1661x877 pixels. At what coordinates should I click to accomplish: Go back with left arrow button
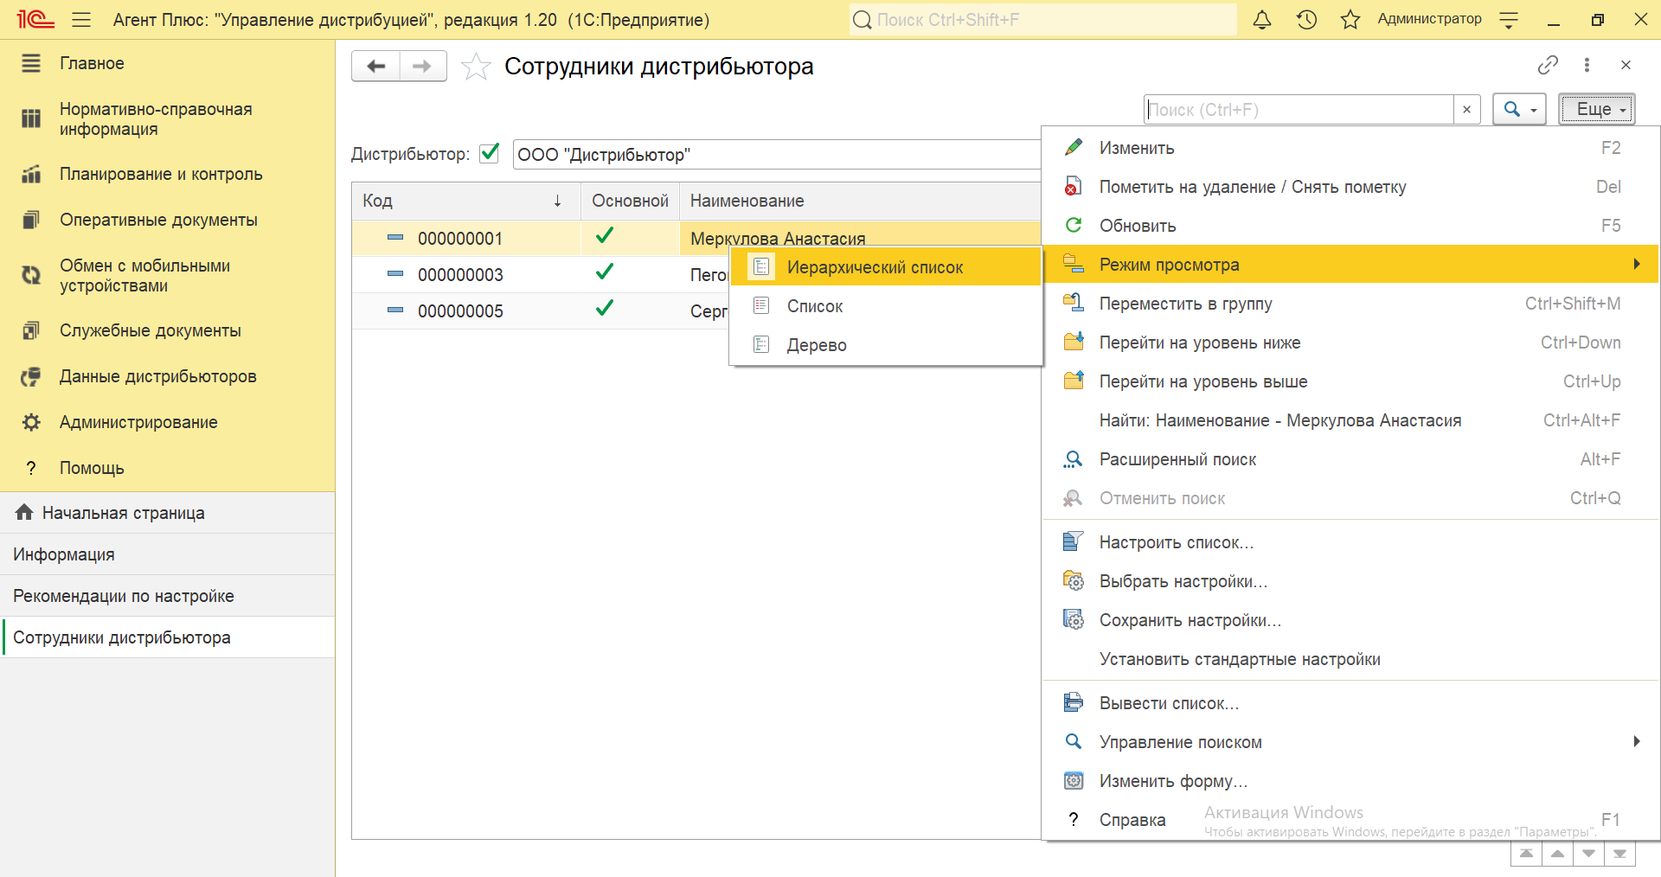point(375,66)
